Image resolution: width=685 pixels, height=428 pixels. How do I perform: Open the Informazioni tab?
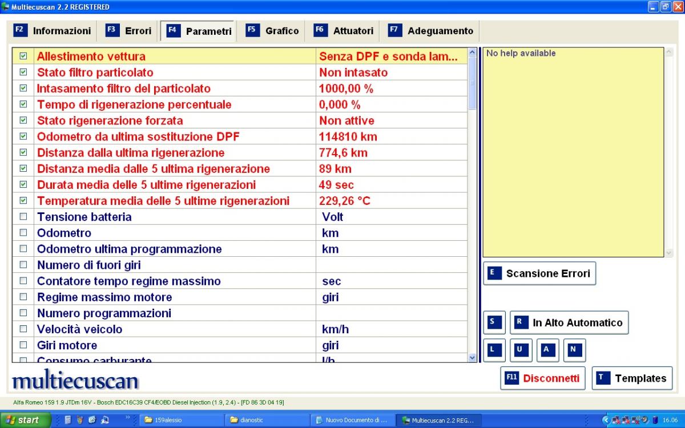coord(53,31)
